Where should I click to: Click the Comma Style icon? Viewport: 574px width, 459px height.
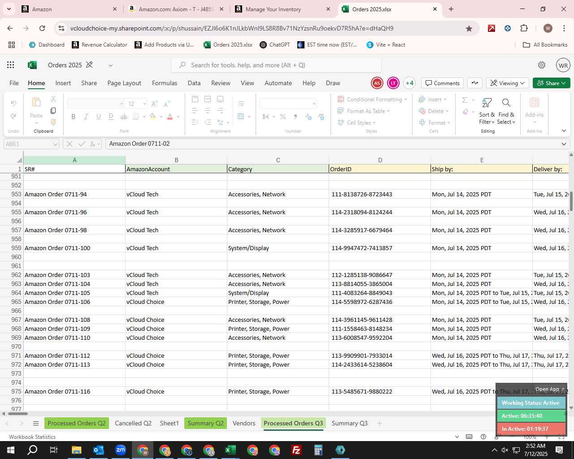(x=295, y=117)
